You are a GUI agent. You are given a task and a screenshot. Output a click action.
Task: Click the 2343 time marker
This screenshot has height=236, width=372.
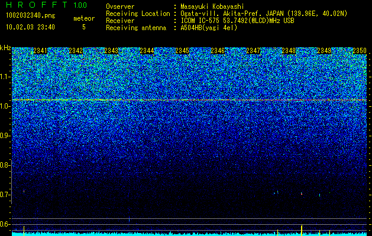[x=111, y=51]
